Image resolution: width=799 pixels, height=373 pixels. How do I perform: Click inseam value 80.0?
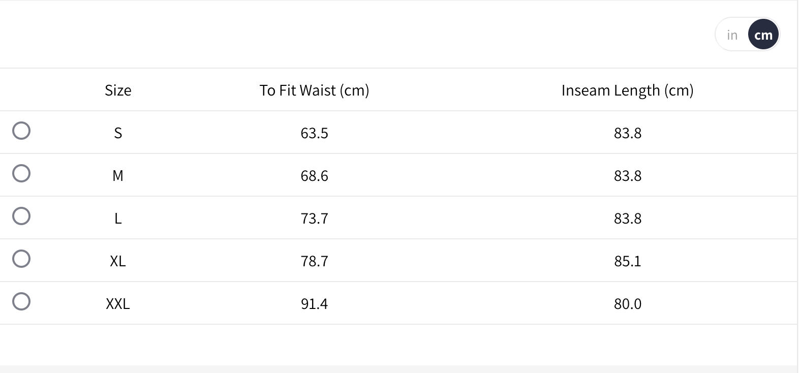(627, 304)
